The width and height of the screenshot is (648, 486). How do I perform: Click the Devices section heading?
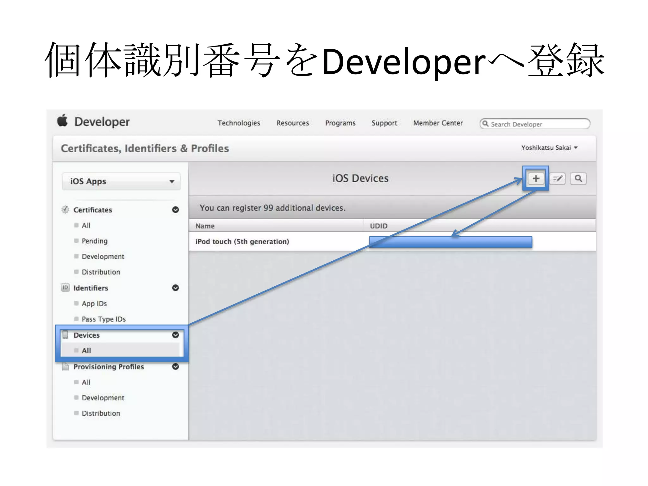[x=87, y=335]
